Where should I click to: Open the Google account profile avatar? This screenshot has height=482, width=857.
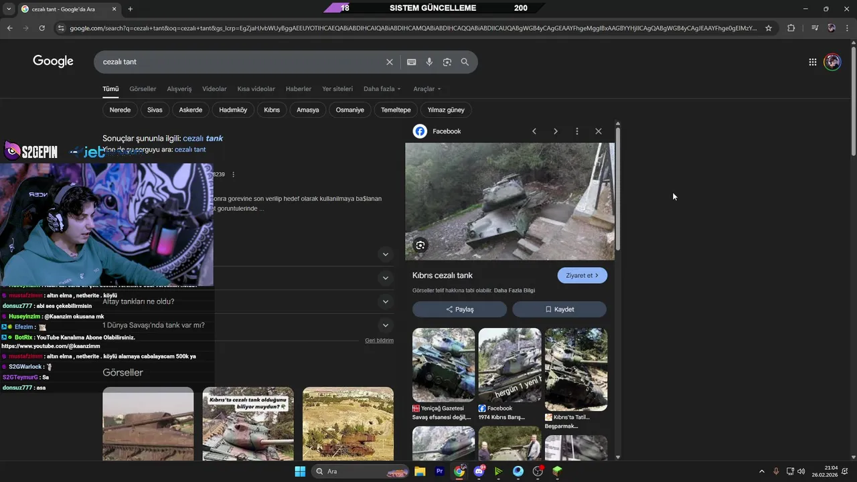[x=832, y=62]
